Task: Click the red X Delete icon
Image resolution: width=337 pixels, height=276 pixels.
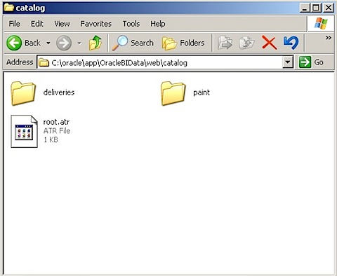Action: pyautogui.click(x=269, y=43)
